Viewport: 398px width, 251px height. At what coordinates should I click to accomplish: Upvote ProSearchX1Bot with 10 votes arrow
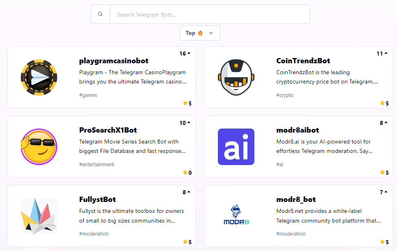coord(189,122)
